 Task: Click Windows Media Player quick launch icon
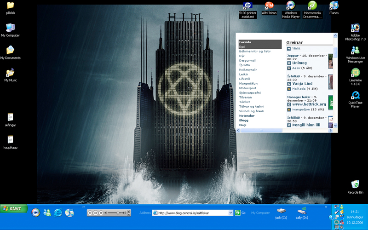click(x=36, y=213)
